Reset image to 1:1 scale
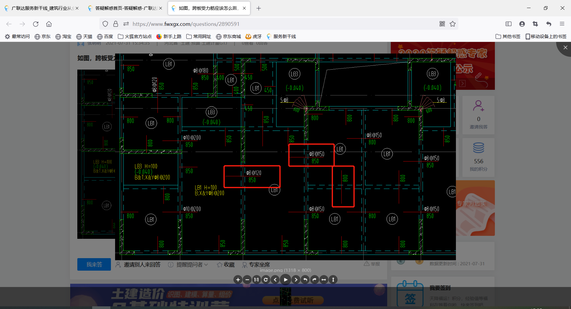 [x=256, y=280]
